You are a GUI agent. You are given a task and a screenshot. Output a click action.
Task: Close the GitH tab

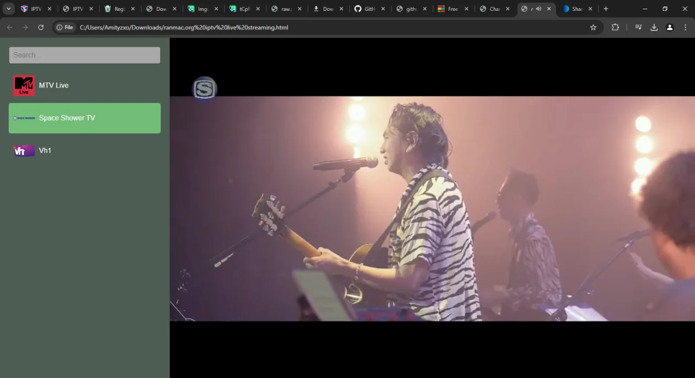[x=383, y=9]
